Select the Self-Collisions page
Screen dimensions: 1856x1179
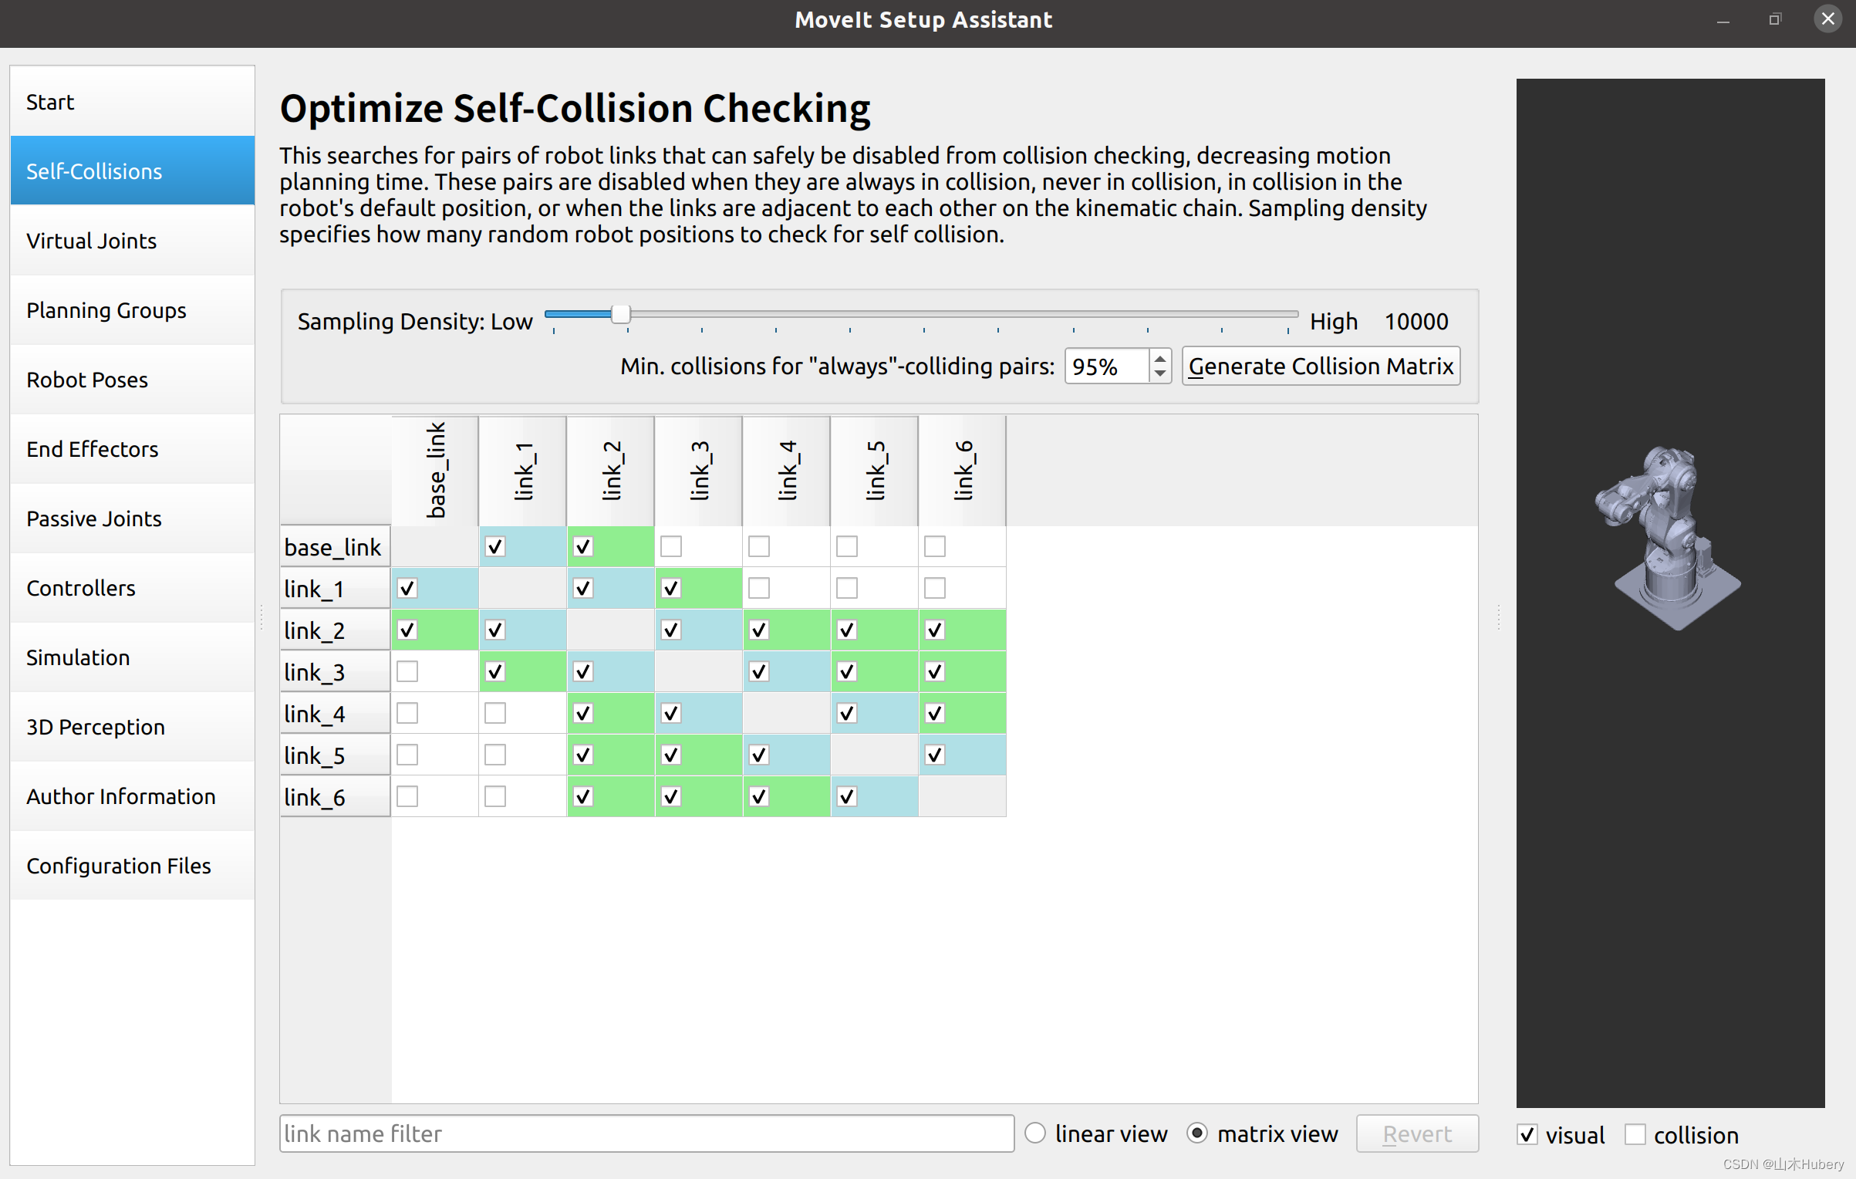point(132,171)
